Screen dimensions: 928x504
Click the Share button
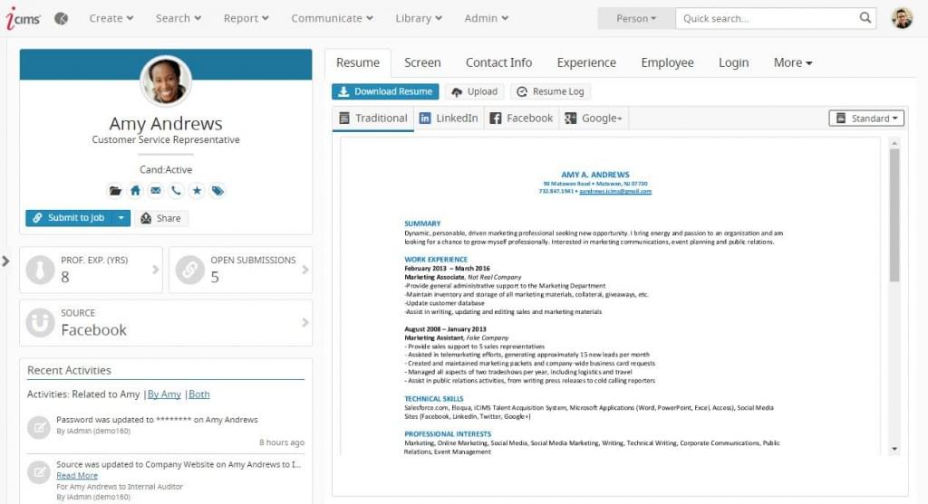click(161, 218)
